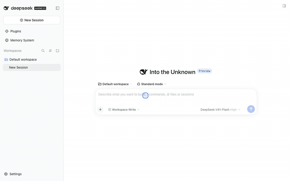The height and width of the screenshot is (181, 290).
Task: Expand the Default workspace dropdown
Action: (x=115, y=84)
